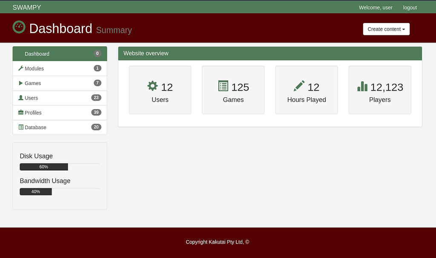Click the gear icon on the Users card
Screen dimensions: 436x258
(152, 86)
